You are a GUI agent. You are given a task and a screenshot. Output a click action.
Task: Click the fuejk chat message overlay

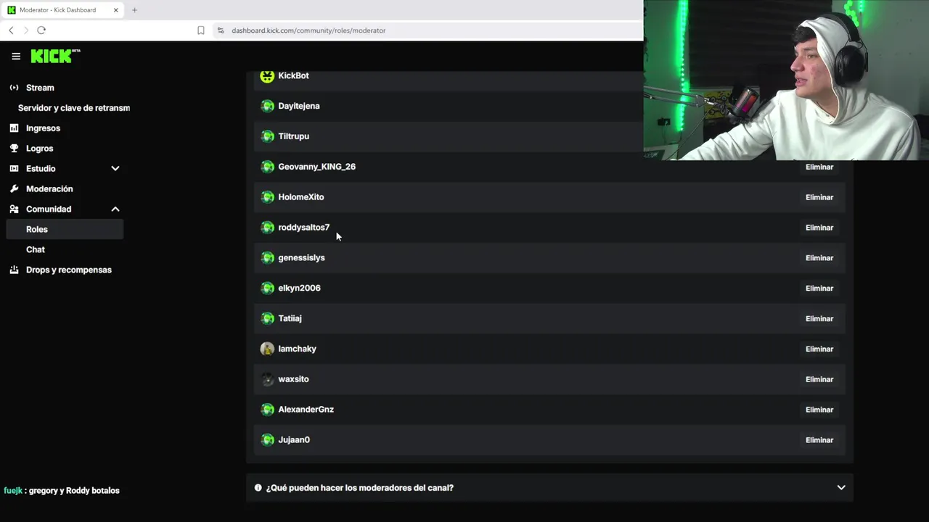(62, 491)
